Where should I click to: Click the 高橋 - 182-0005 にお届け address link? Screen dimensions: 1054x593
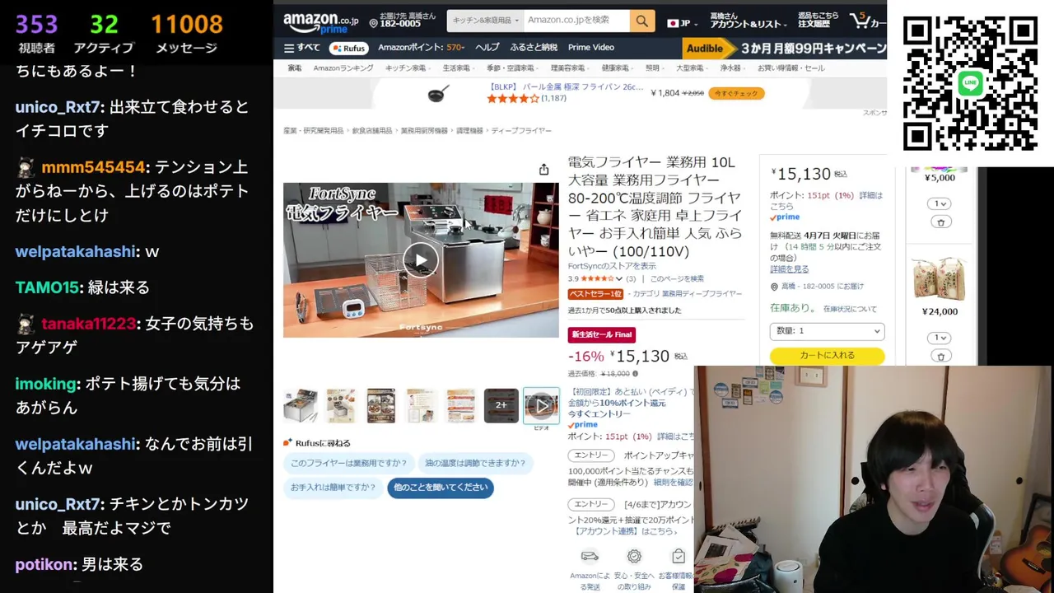822,287
